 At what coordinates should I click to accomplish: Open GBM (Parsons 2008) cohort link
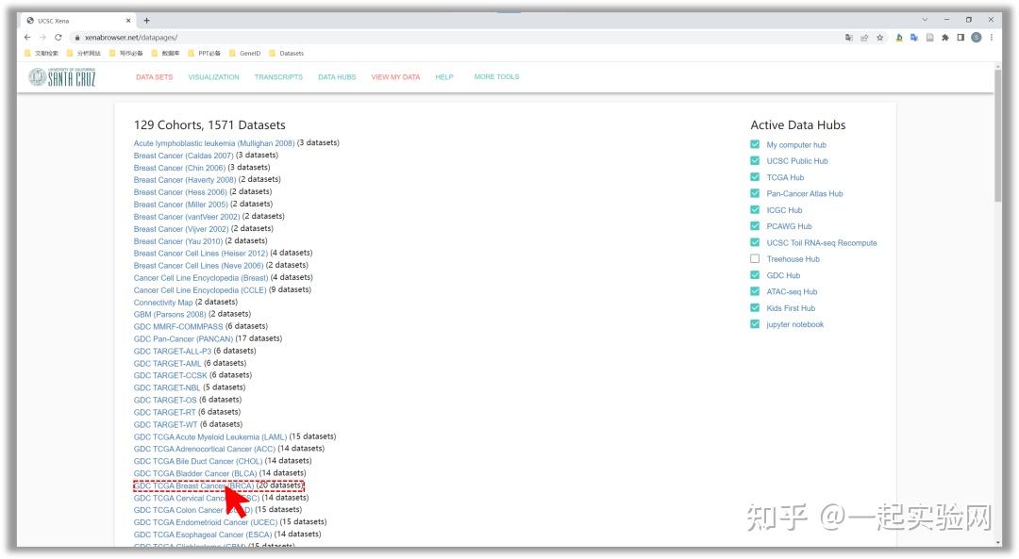[170, 314]
